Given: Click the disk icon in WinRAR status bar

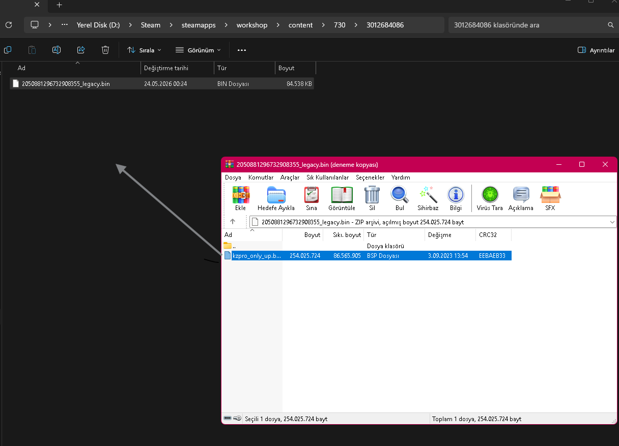Looking at the screenshot, I should coord(228,419).
